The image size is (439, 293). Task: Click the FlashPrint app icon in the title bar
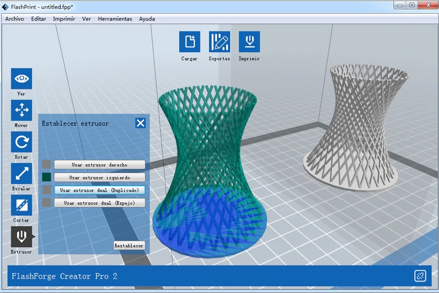coord(6,7)
